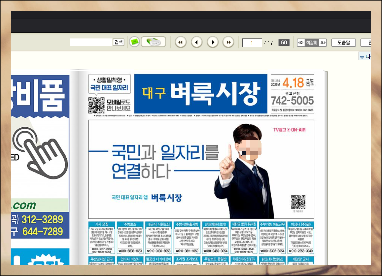Click the 742-5005 ad phone number
382x276 pixels.
tap(292, 100)
